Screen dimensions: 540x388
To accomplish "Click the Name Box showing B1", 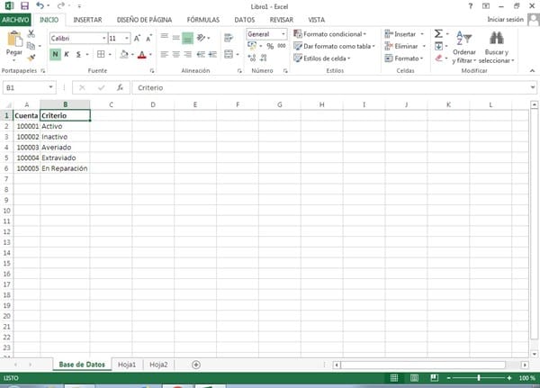I will (x=27, y=87).
